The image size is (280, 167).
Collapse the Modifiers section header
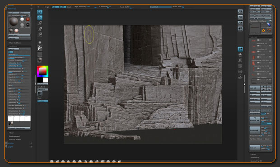pos(13,46)
